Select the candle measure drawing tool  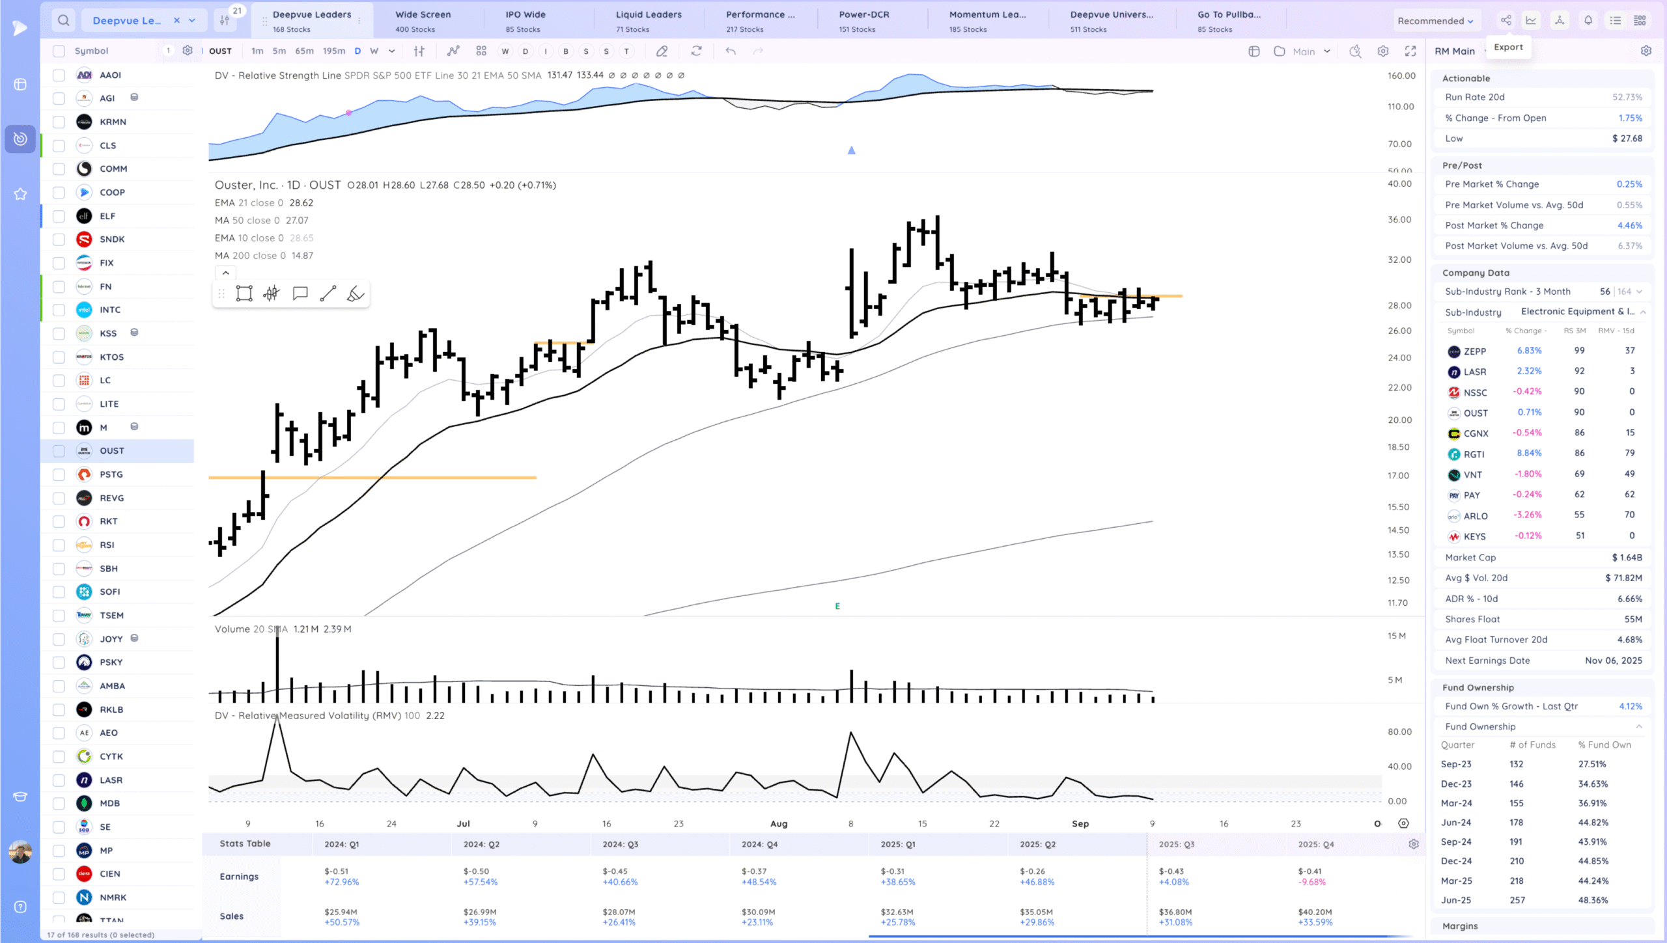click(x=272, y=294)
